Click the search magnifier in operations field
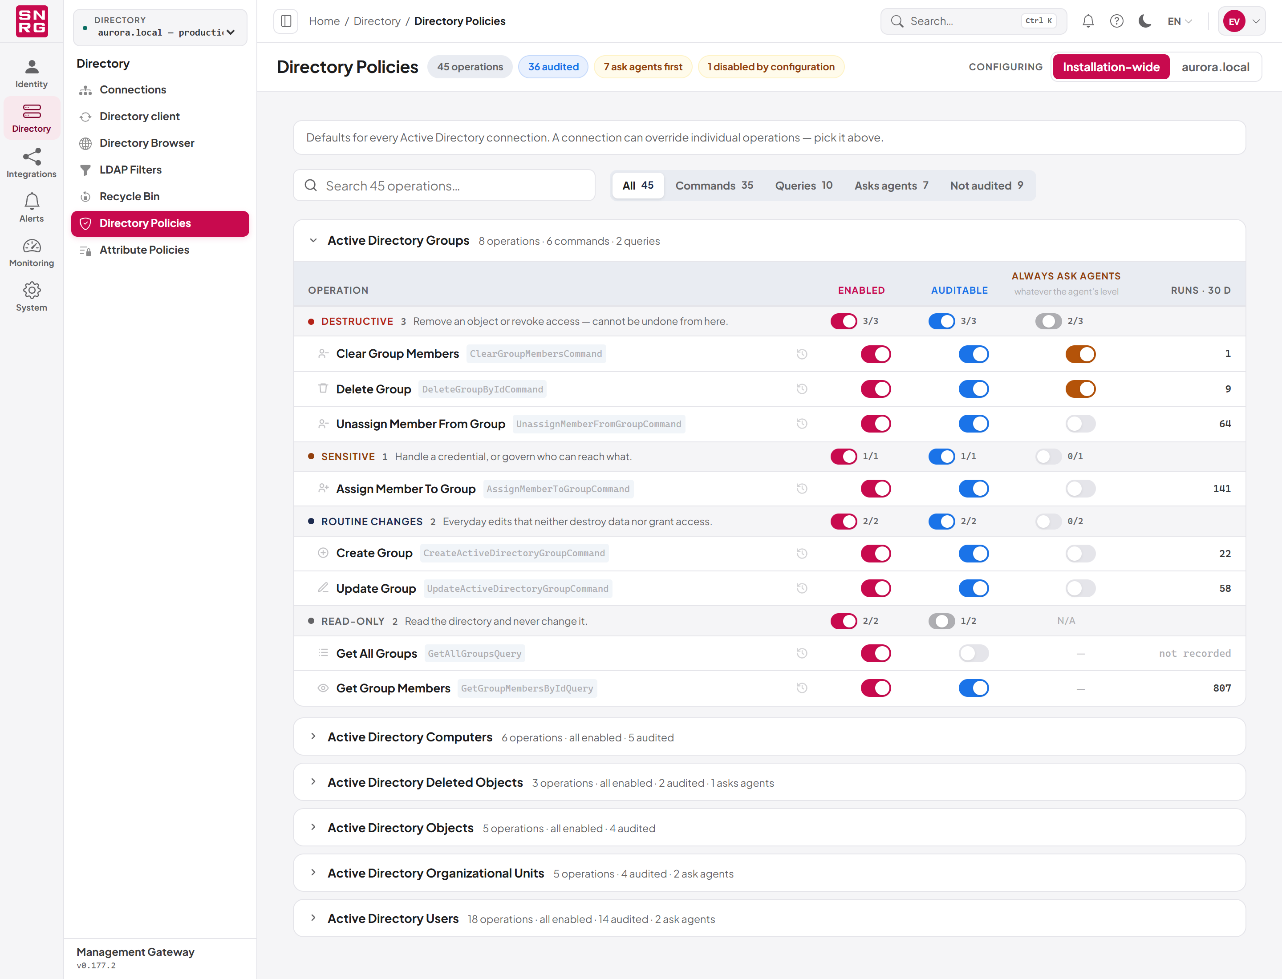1282x979 pixels. pyautogui.click(x=311, y=185)
